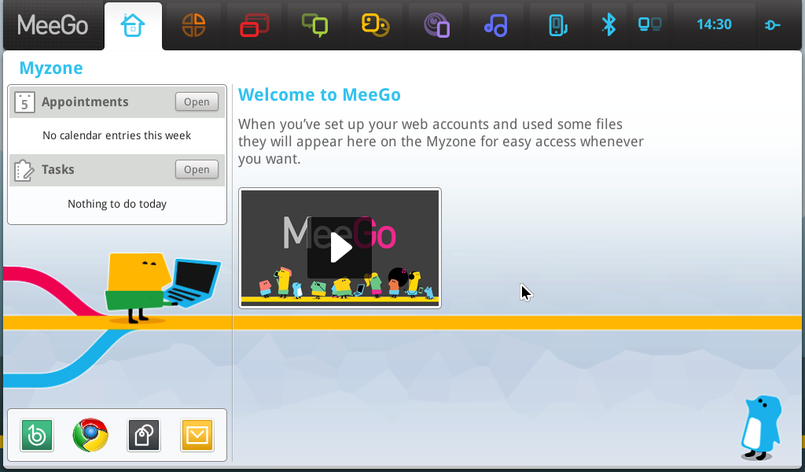
Task: Open the Networks panel icon
Action: (x=649, y=24)
